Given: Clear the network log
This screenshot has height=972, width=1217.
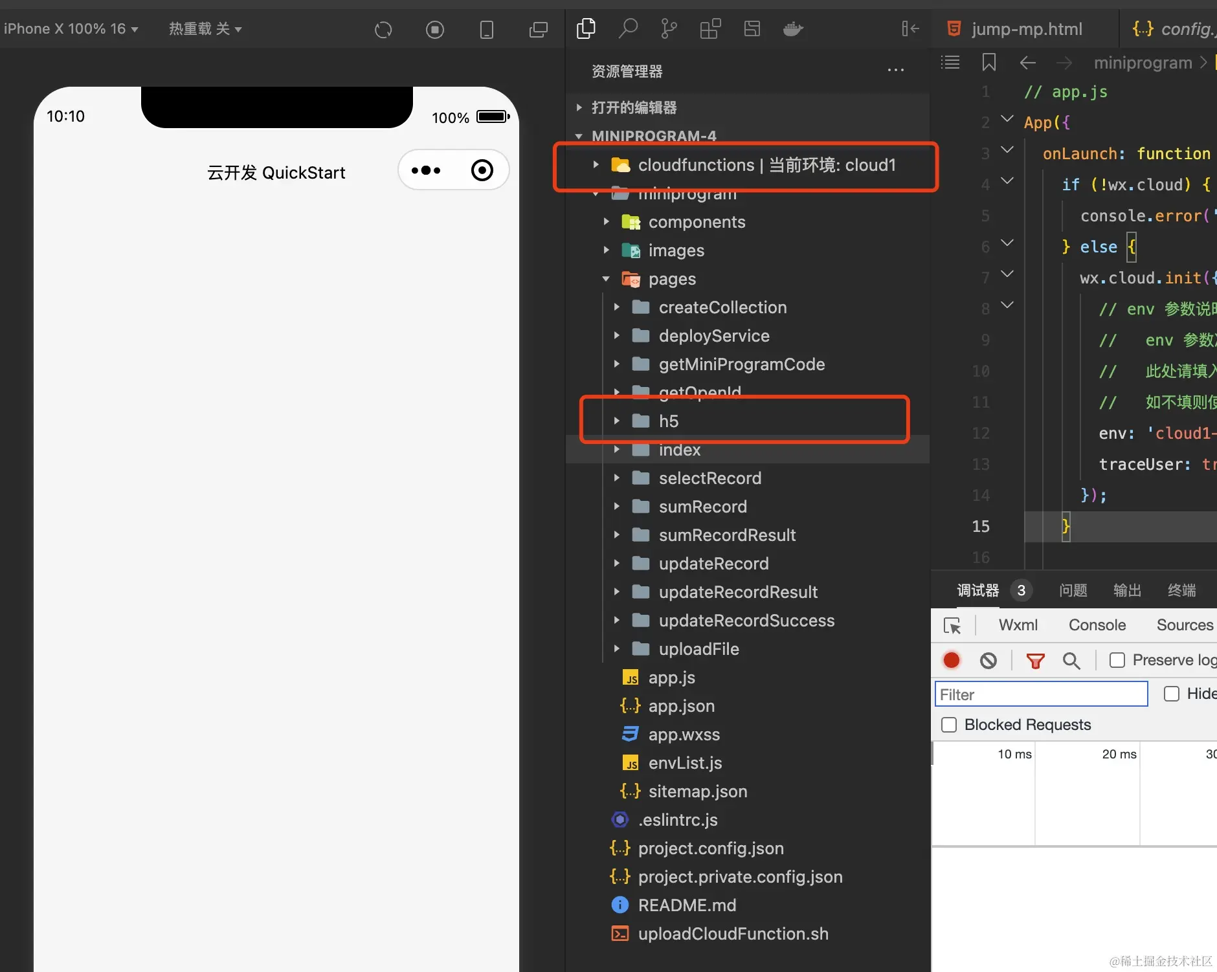Looking at the screenshot, I should tap(988, 660).
